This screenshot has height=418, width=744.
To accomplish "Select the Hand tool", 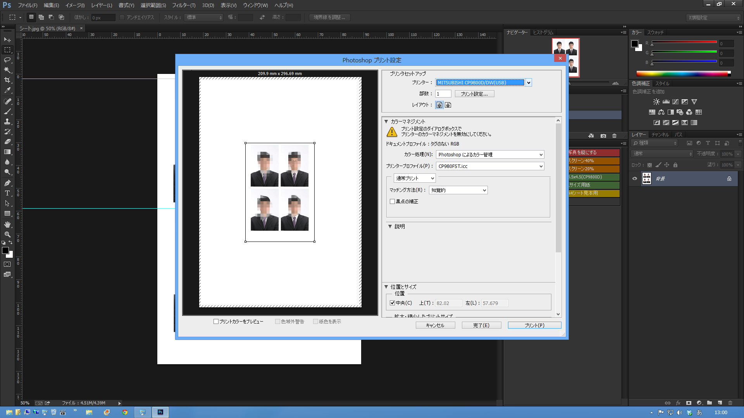I will (x=7, y=224).
